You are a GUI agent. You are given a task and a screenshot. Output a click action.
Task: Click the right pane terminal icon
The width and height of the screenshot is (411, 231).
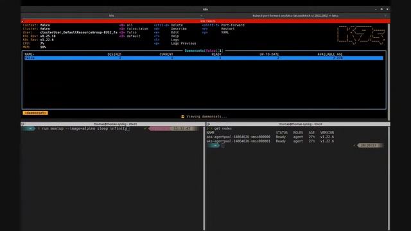point(208,124)
